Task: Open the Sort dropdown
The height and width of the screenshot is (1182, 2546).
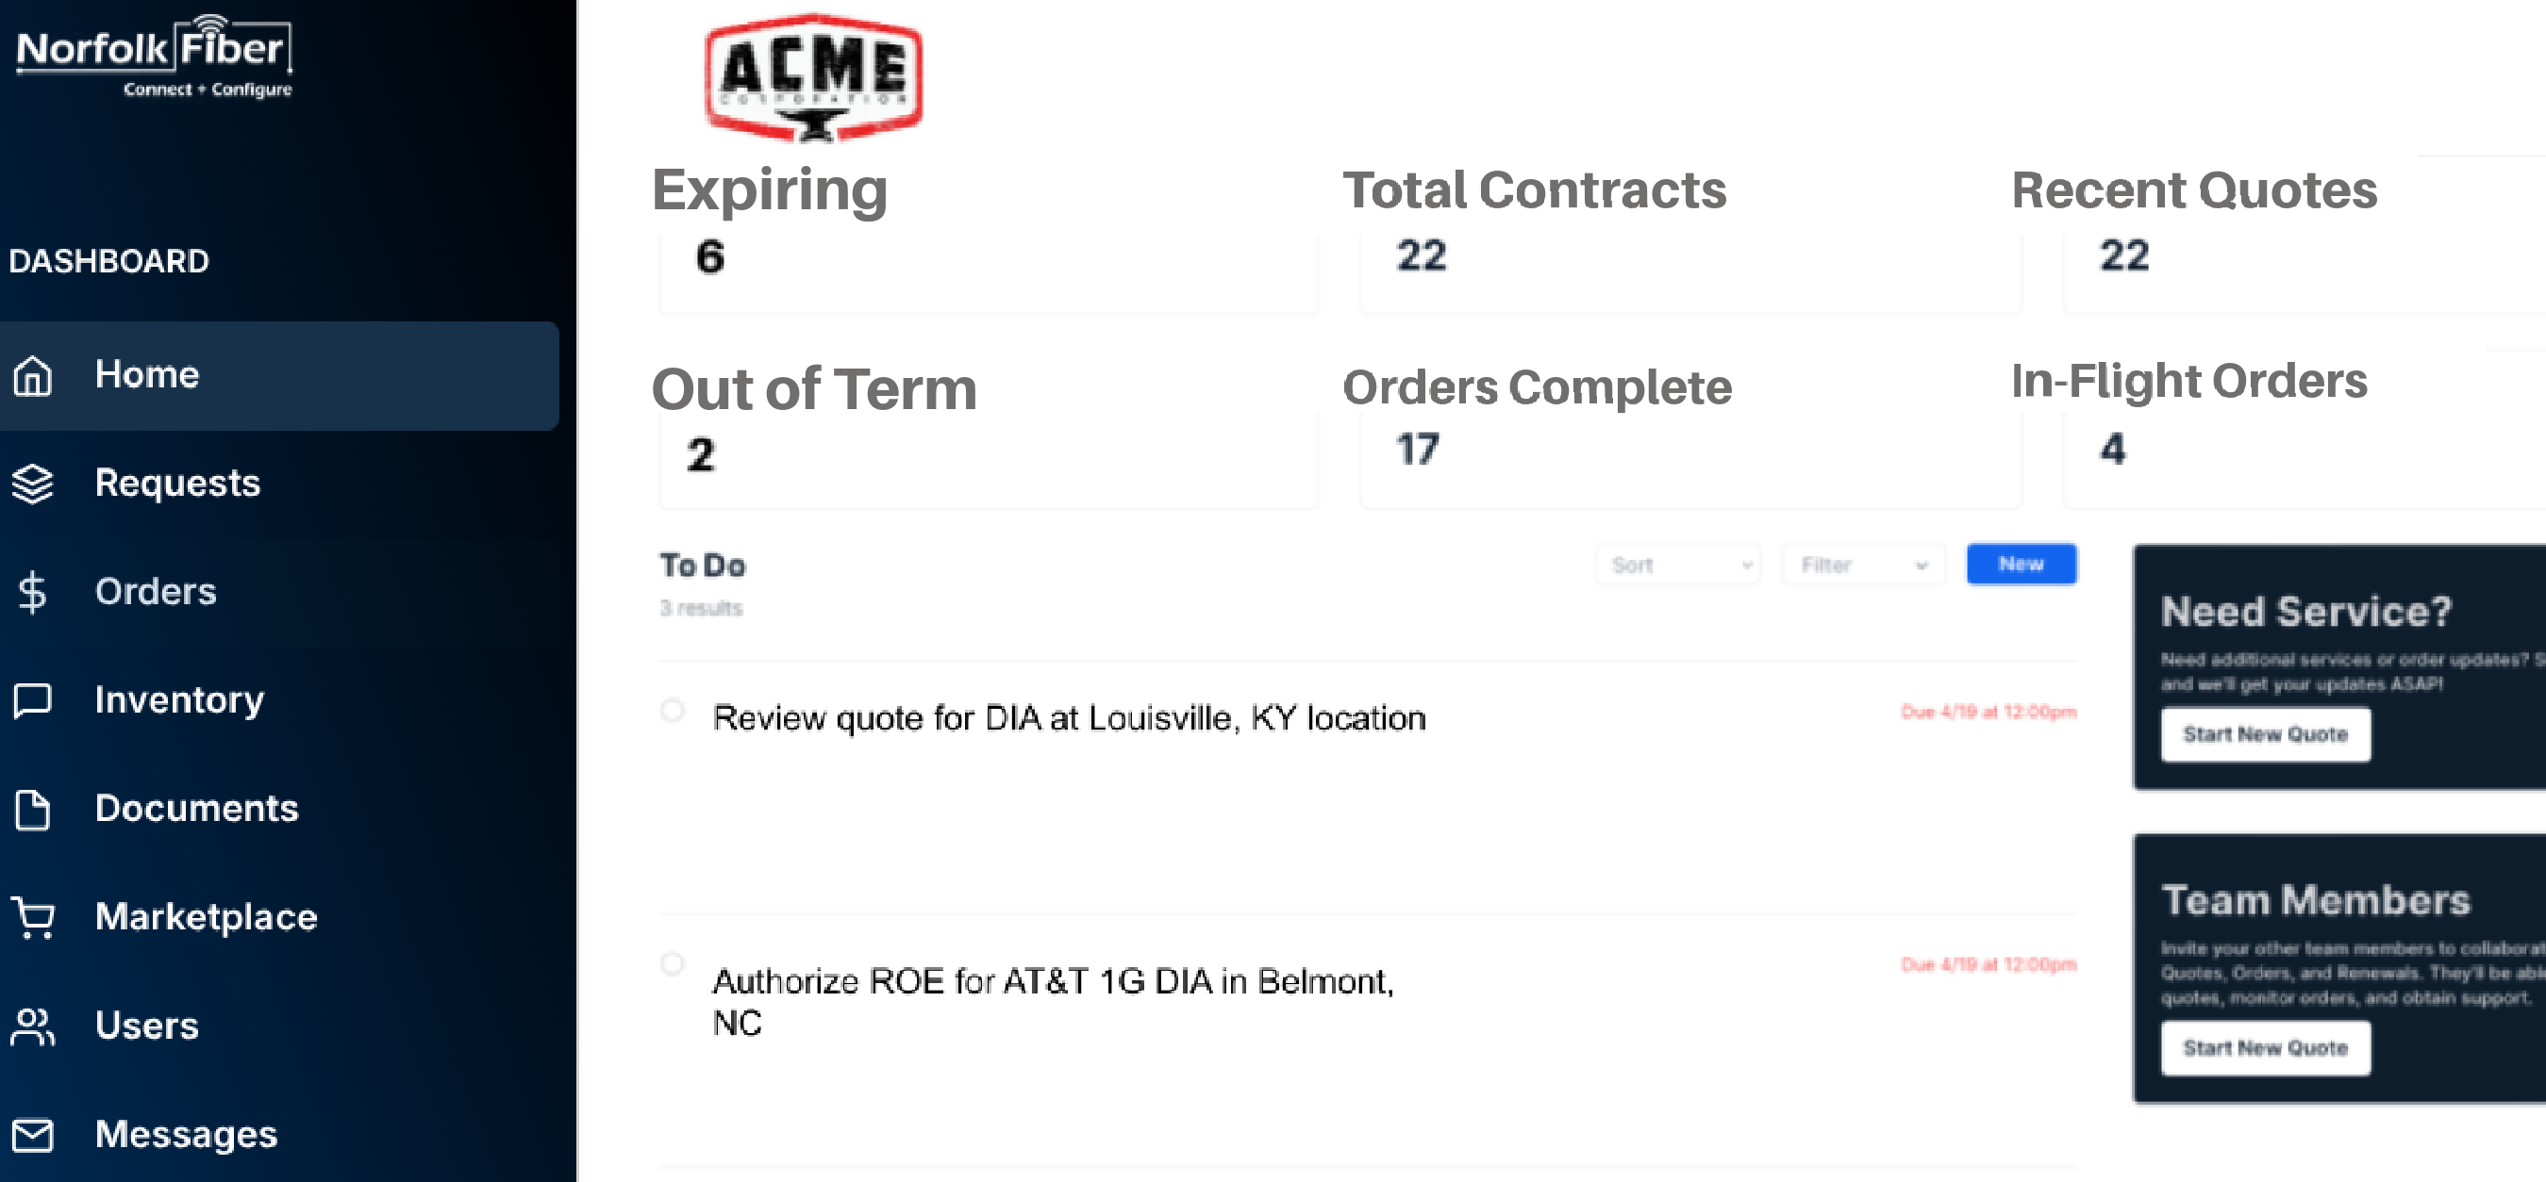Action: tap(1678, 565)
